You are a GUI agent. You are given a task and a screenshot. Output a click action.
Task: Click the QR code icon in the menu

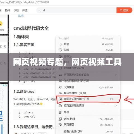click(60, 81)
